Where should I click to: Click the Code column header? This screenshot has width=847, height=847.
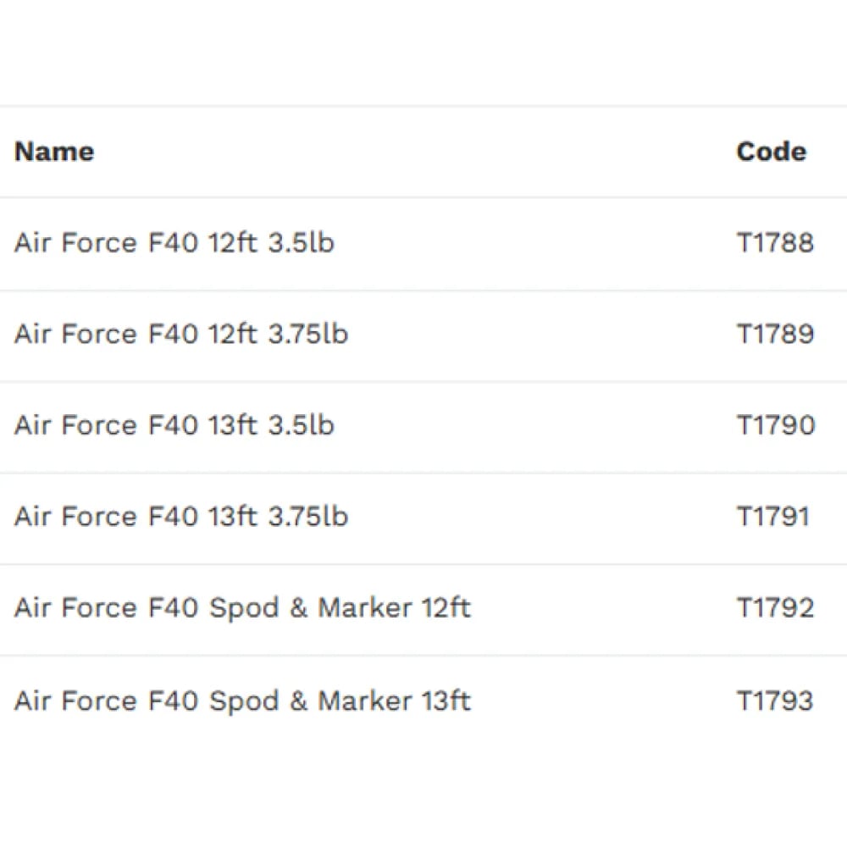(771, 152)
